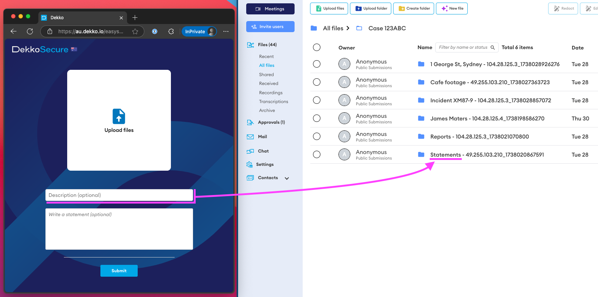Select the James Maters row checkbox
The width and height of the screenshot is (598, 297).
317,118
